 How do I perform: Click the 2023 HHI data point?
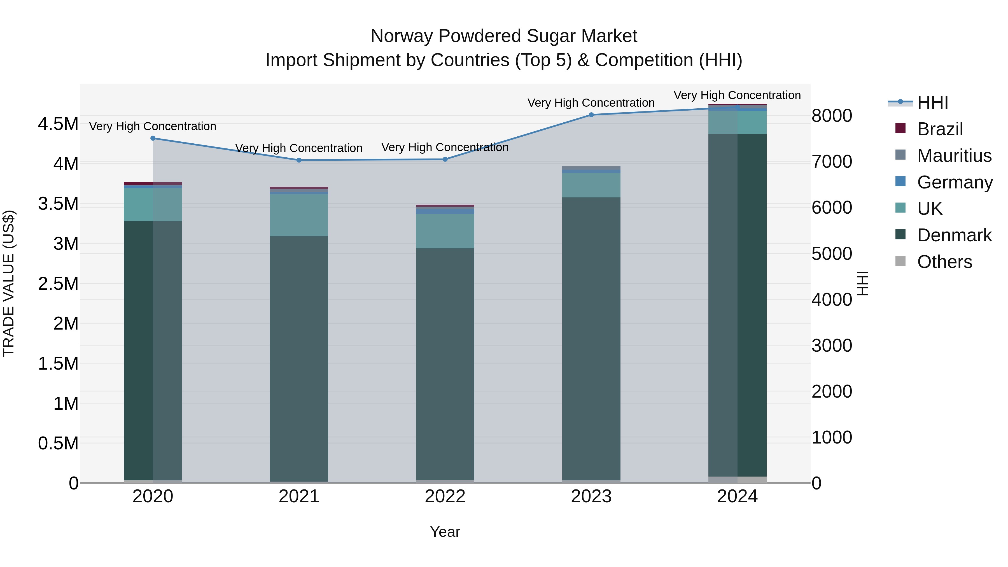click(591, 115)
